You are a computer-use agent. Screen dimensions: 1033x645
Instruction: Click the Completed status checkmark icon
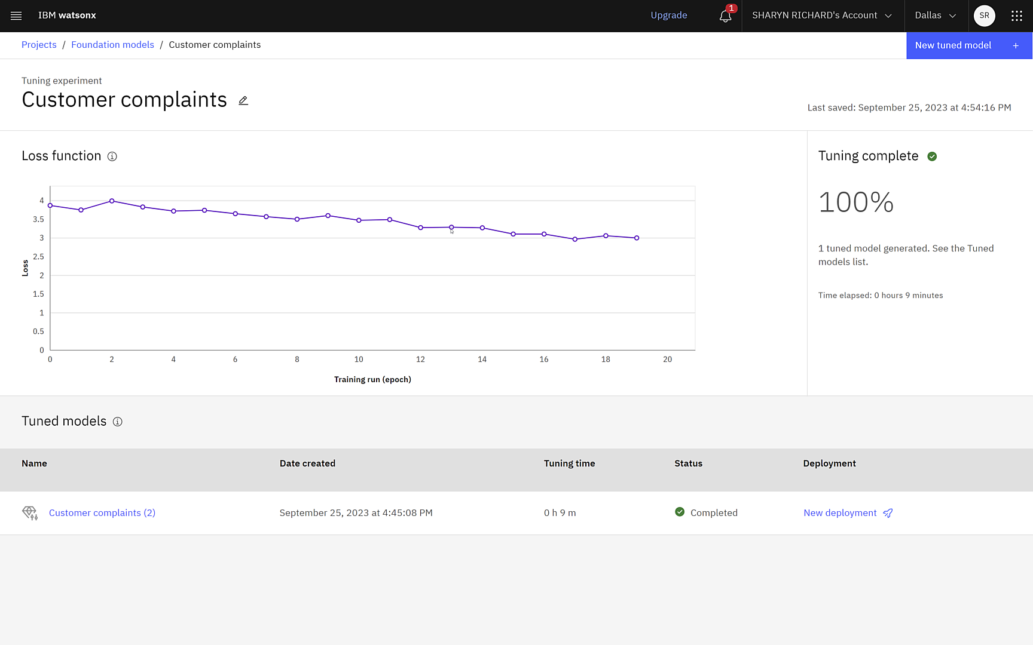[680, 512]
